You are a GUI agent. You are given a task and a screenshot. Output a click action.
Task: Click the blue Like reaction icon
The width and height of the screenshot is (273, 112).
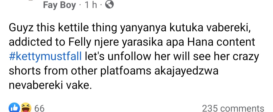14,107
